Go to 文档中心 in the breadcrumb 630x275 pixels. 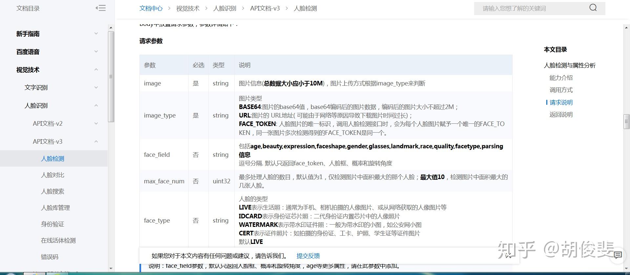[x=151, y=8]
